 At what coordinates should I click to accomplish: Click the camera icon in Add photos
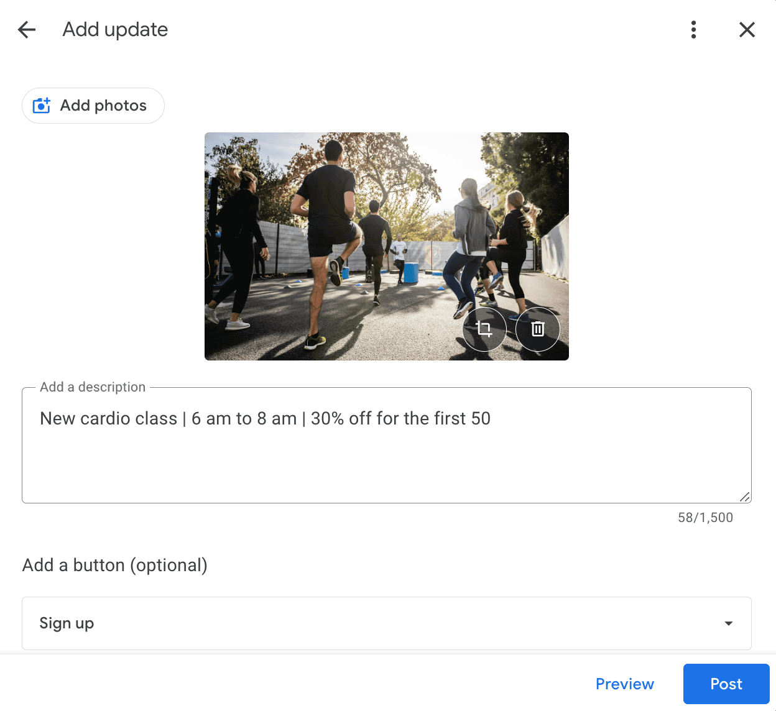point(41,106)
